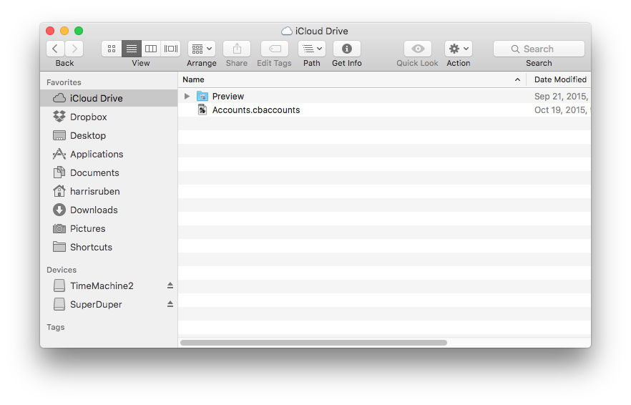Click the Favorites sidebar heading
The height and width of the screenshot is (405, 631).
click(64, 82)
